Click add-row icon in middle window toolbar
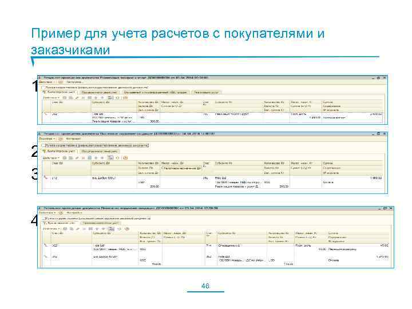Screen dimensions: 412x309 64,158
